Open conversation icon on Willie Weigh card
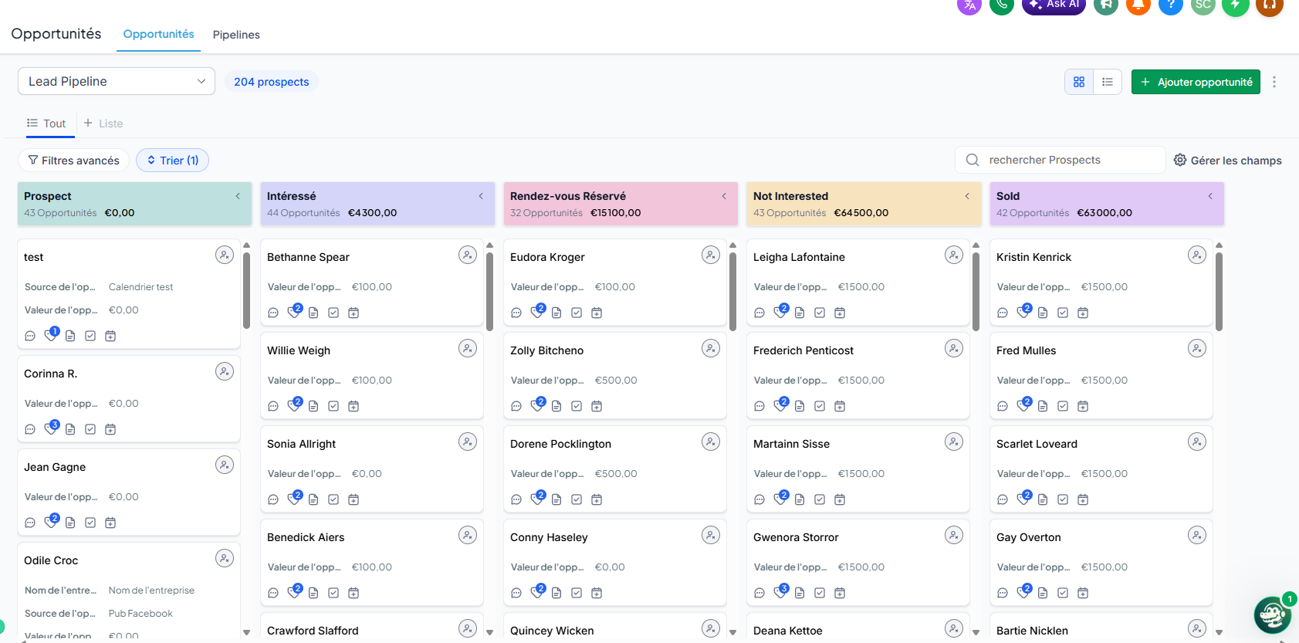Image resolution: width=1299 pixels, height=643 pixels. click(273, 406)
